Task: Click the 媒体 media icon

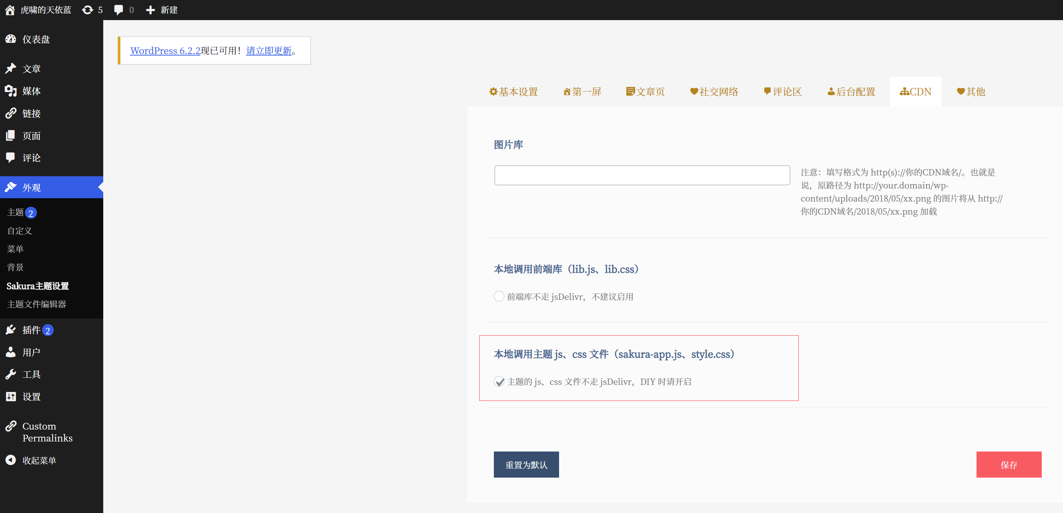Action: (x=11, y=91)
